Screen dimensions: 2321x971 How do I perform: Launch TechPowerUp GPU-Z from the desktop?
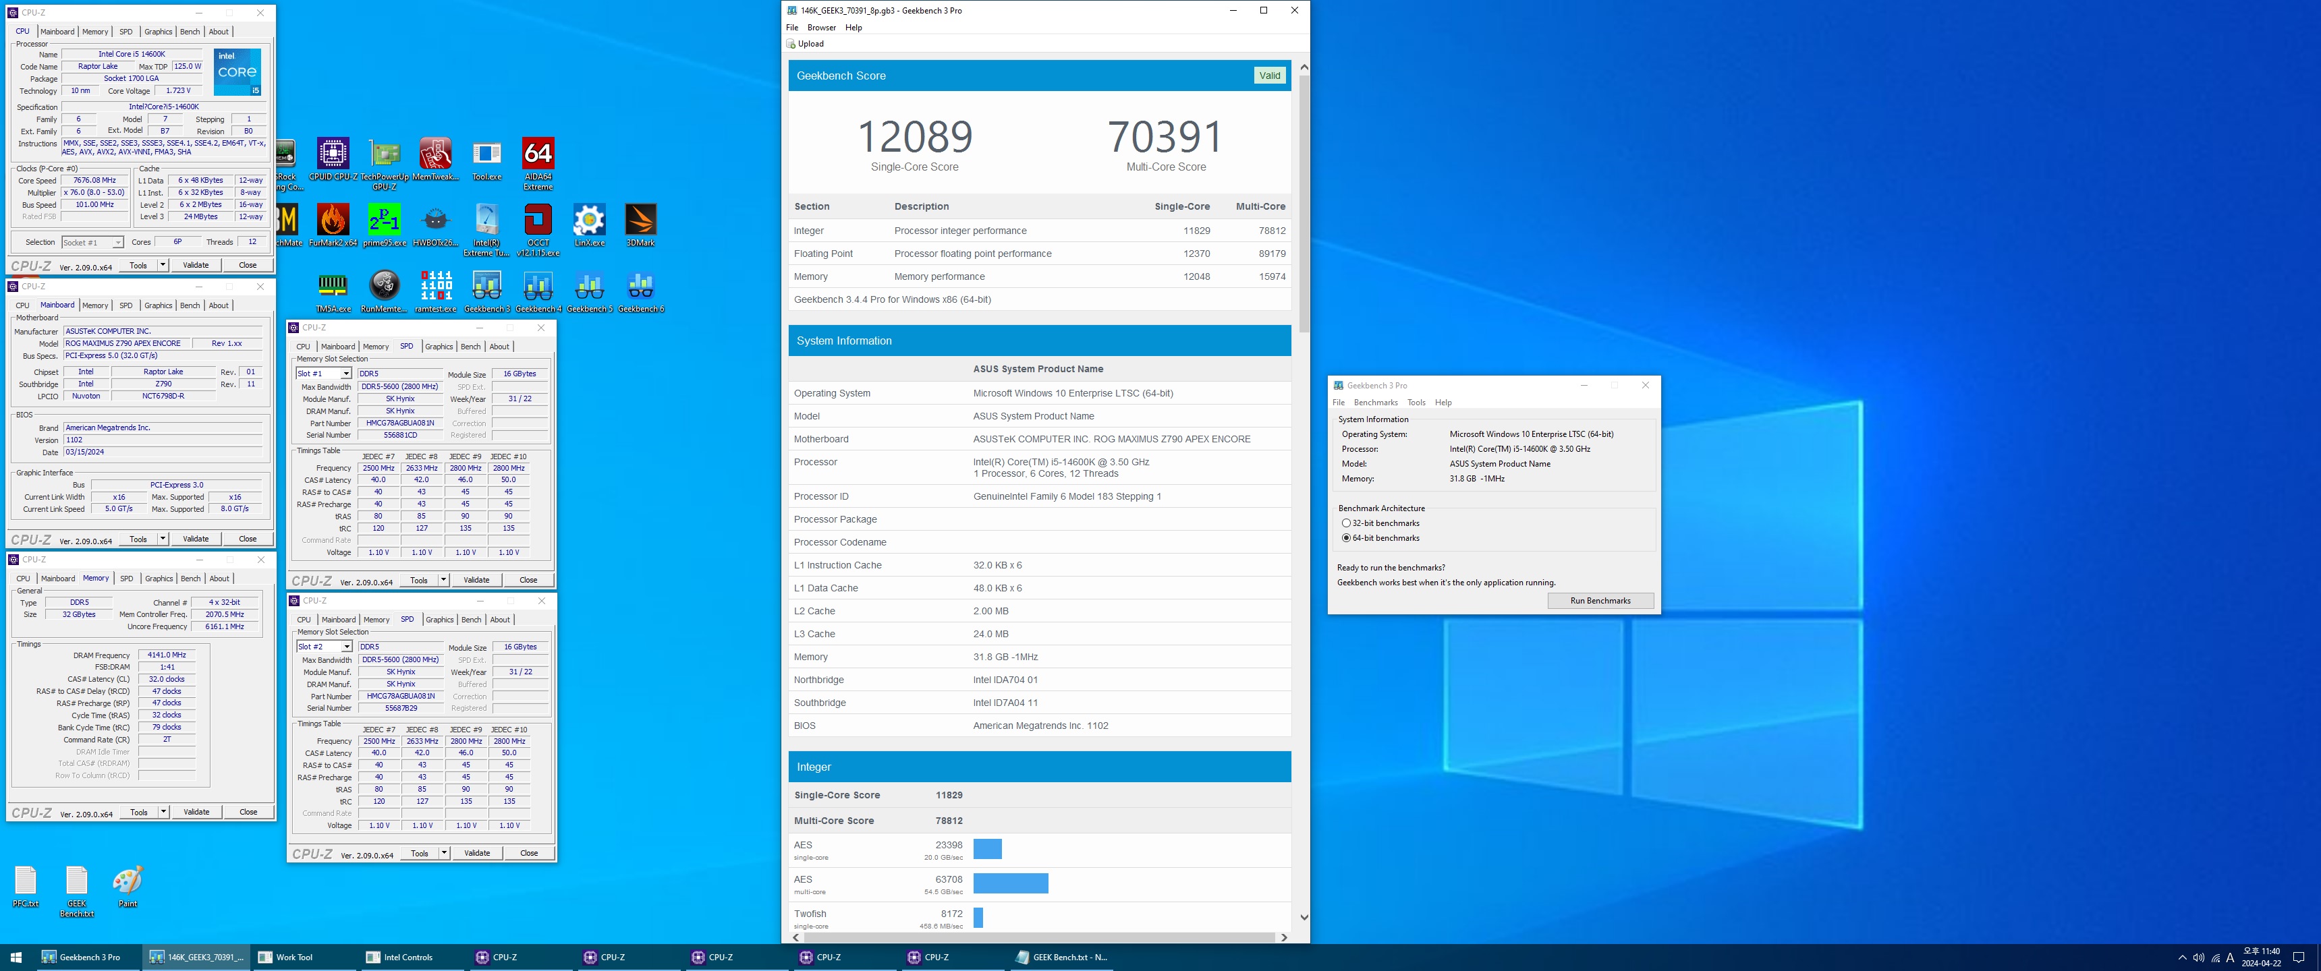(x=385, y=164)
